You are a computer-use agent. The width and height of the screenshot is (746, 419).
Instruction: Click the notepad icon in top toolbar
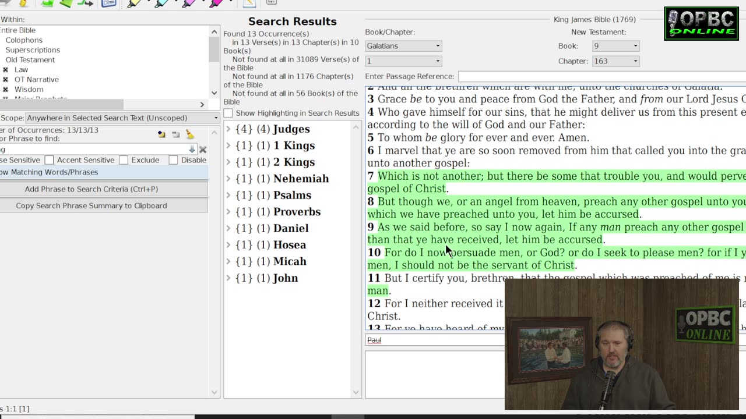(x=249, y=3)
